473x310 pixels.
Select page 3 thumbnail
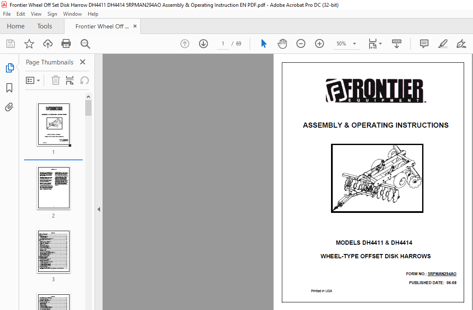[x=54, y=251]
